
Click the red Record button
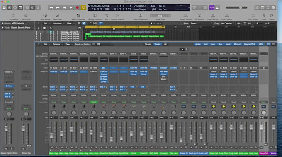77,7
